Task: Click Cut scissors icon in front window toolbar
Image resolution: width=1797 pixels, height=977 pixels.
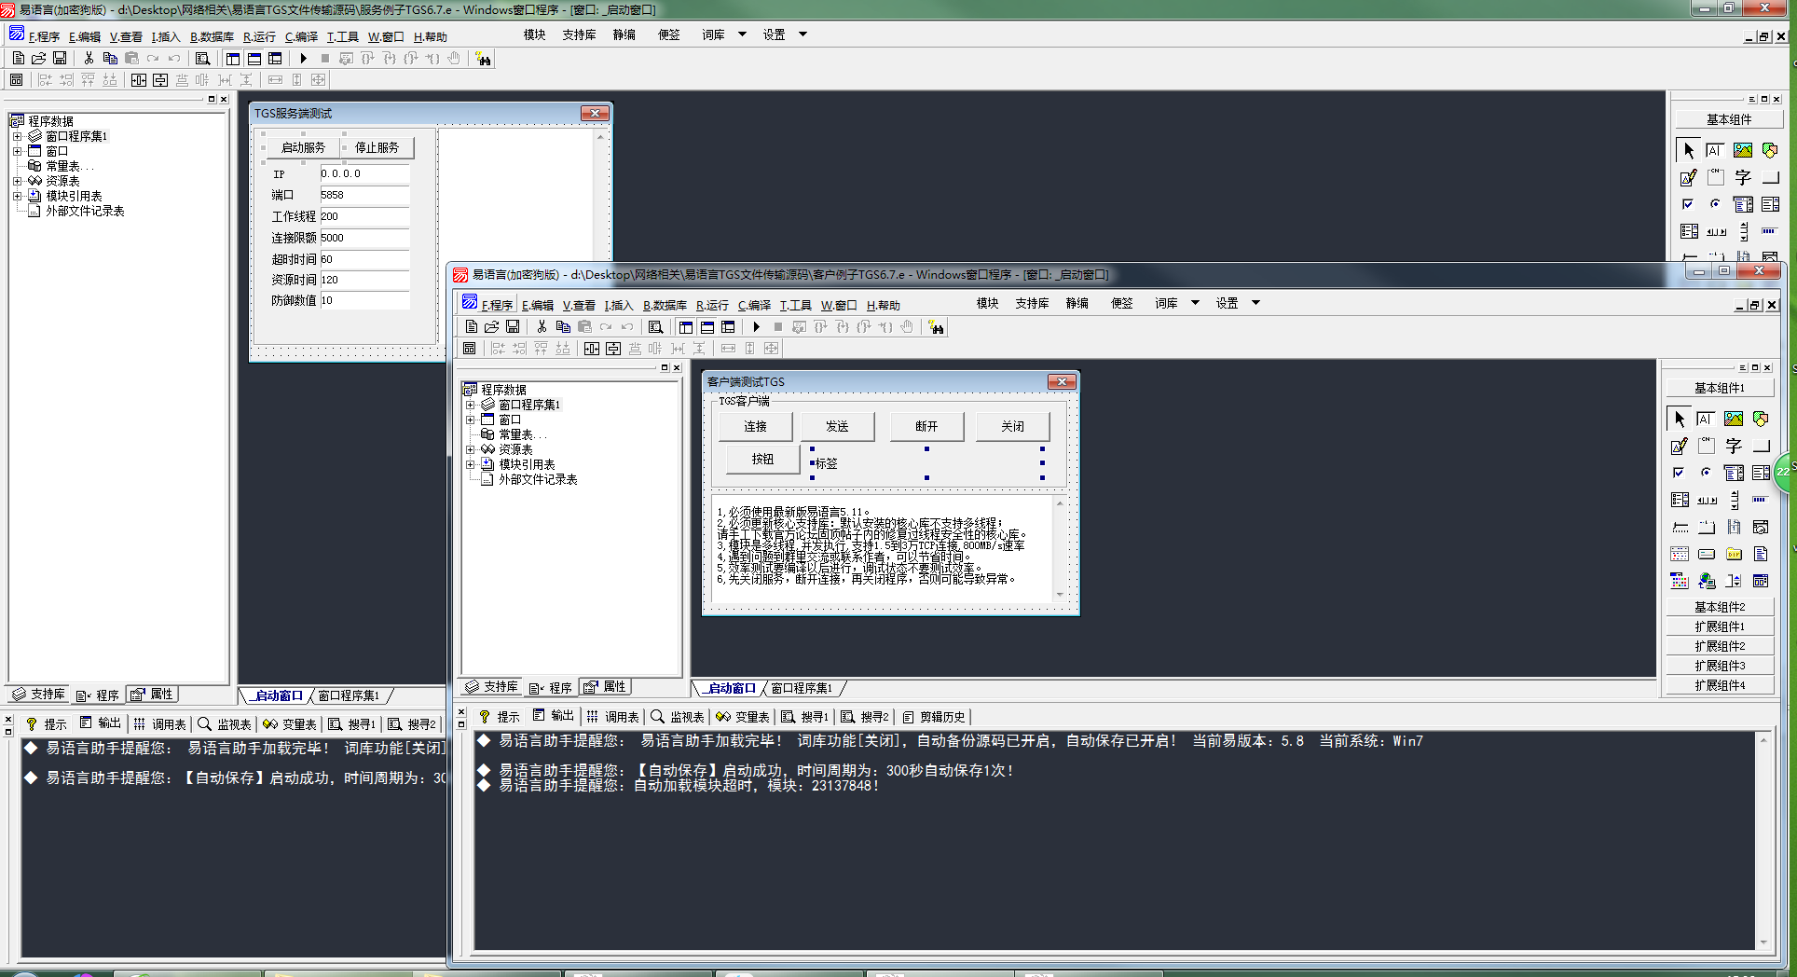Action: [542, 327]
